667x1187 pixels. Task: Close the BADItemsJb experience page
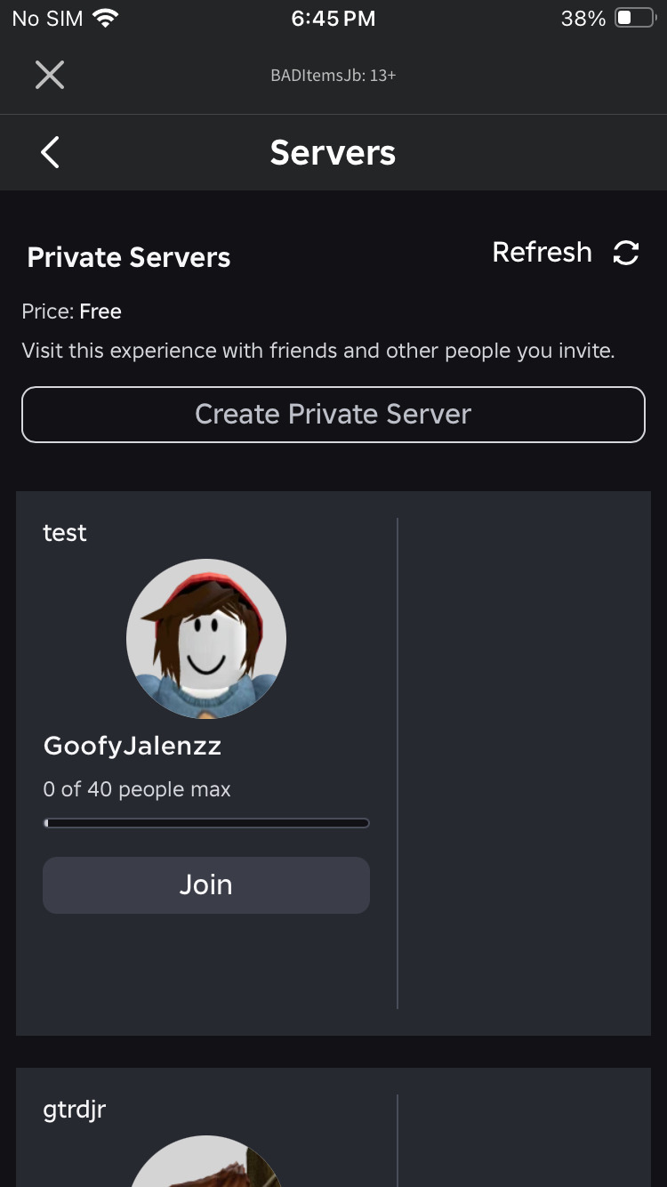[x=50, y=75]
